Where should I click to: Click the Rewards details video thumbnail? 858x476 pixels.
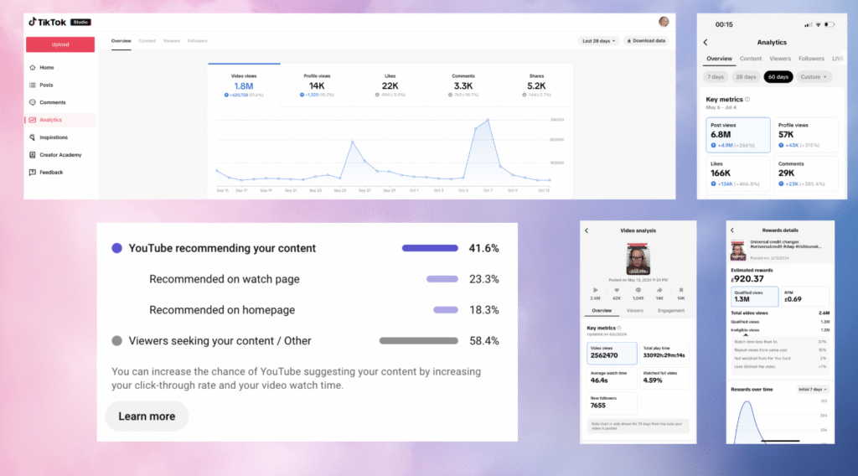[x=737, y=250]
